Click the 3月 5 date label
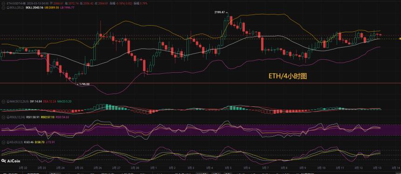Viewport: 401px width, 174px height. coord(228,168)
